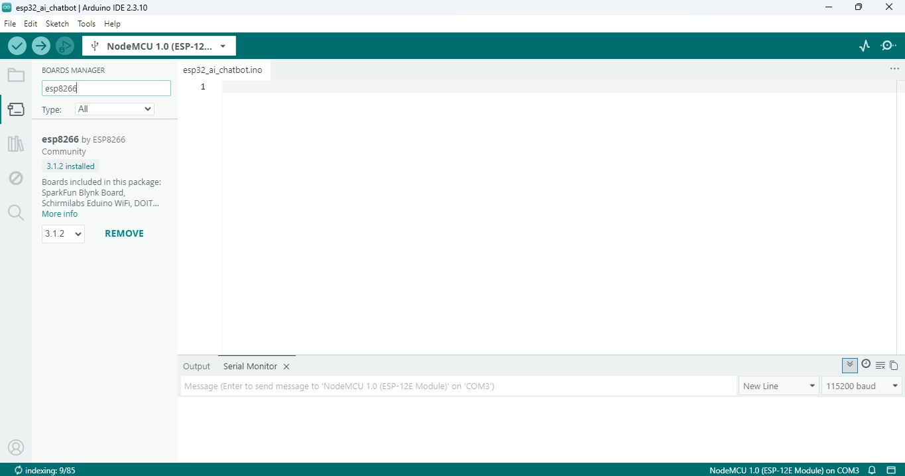905x476 pixels.
Task: Click the esp8266 boards search field
Action: [x=106, y=88]
